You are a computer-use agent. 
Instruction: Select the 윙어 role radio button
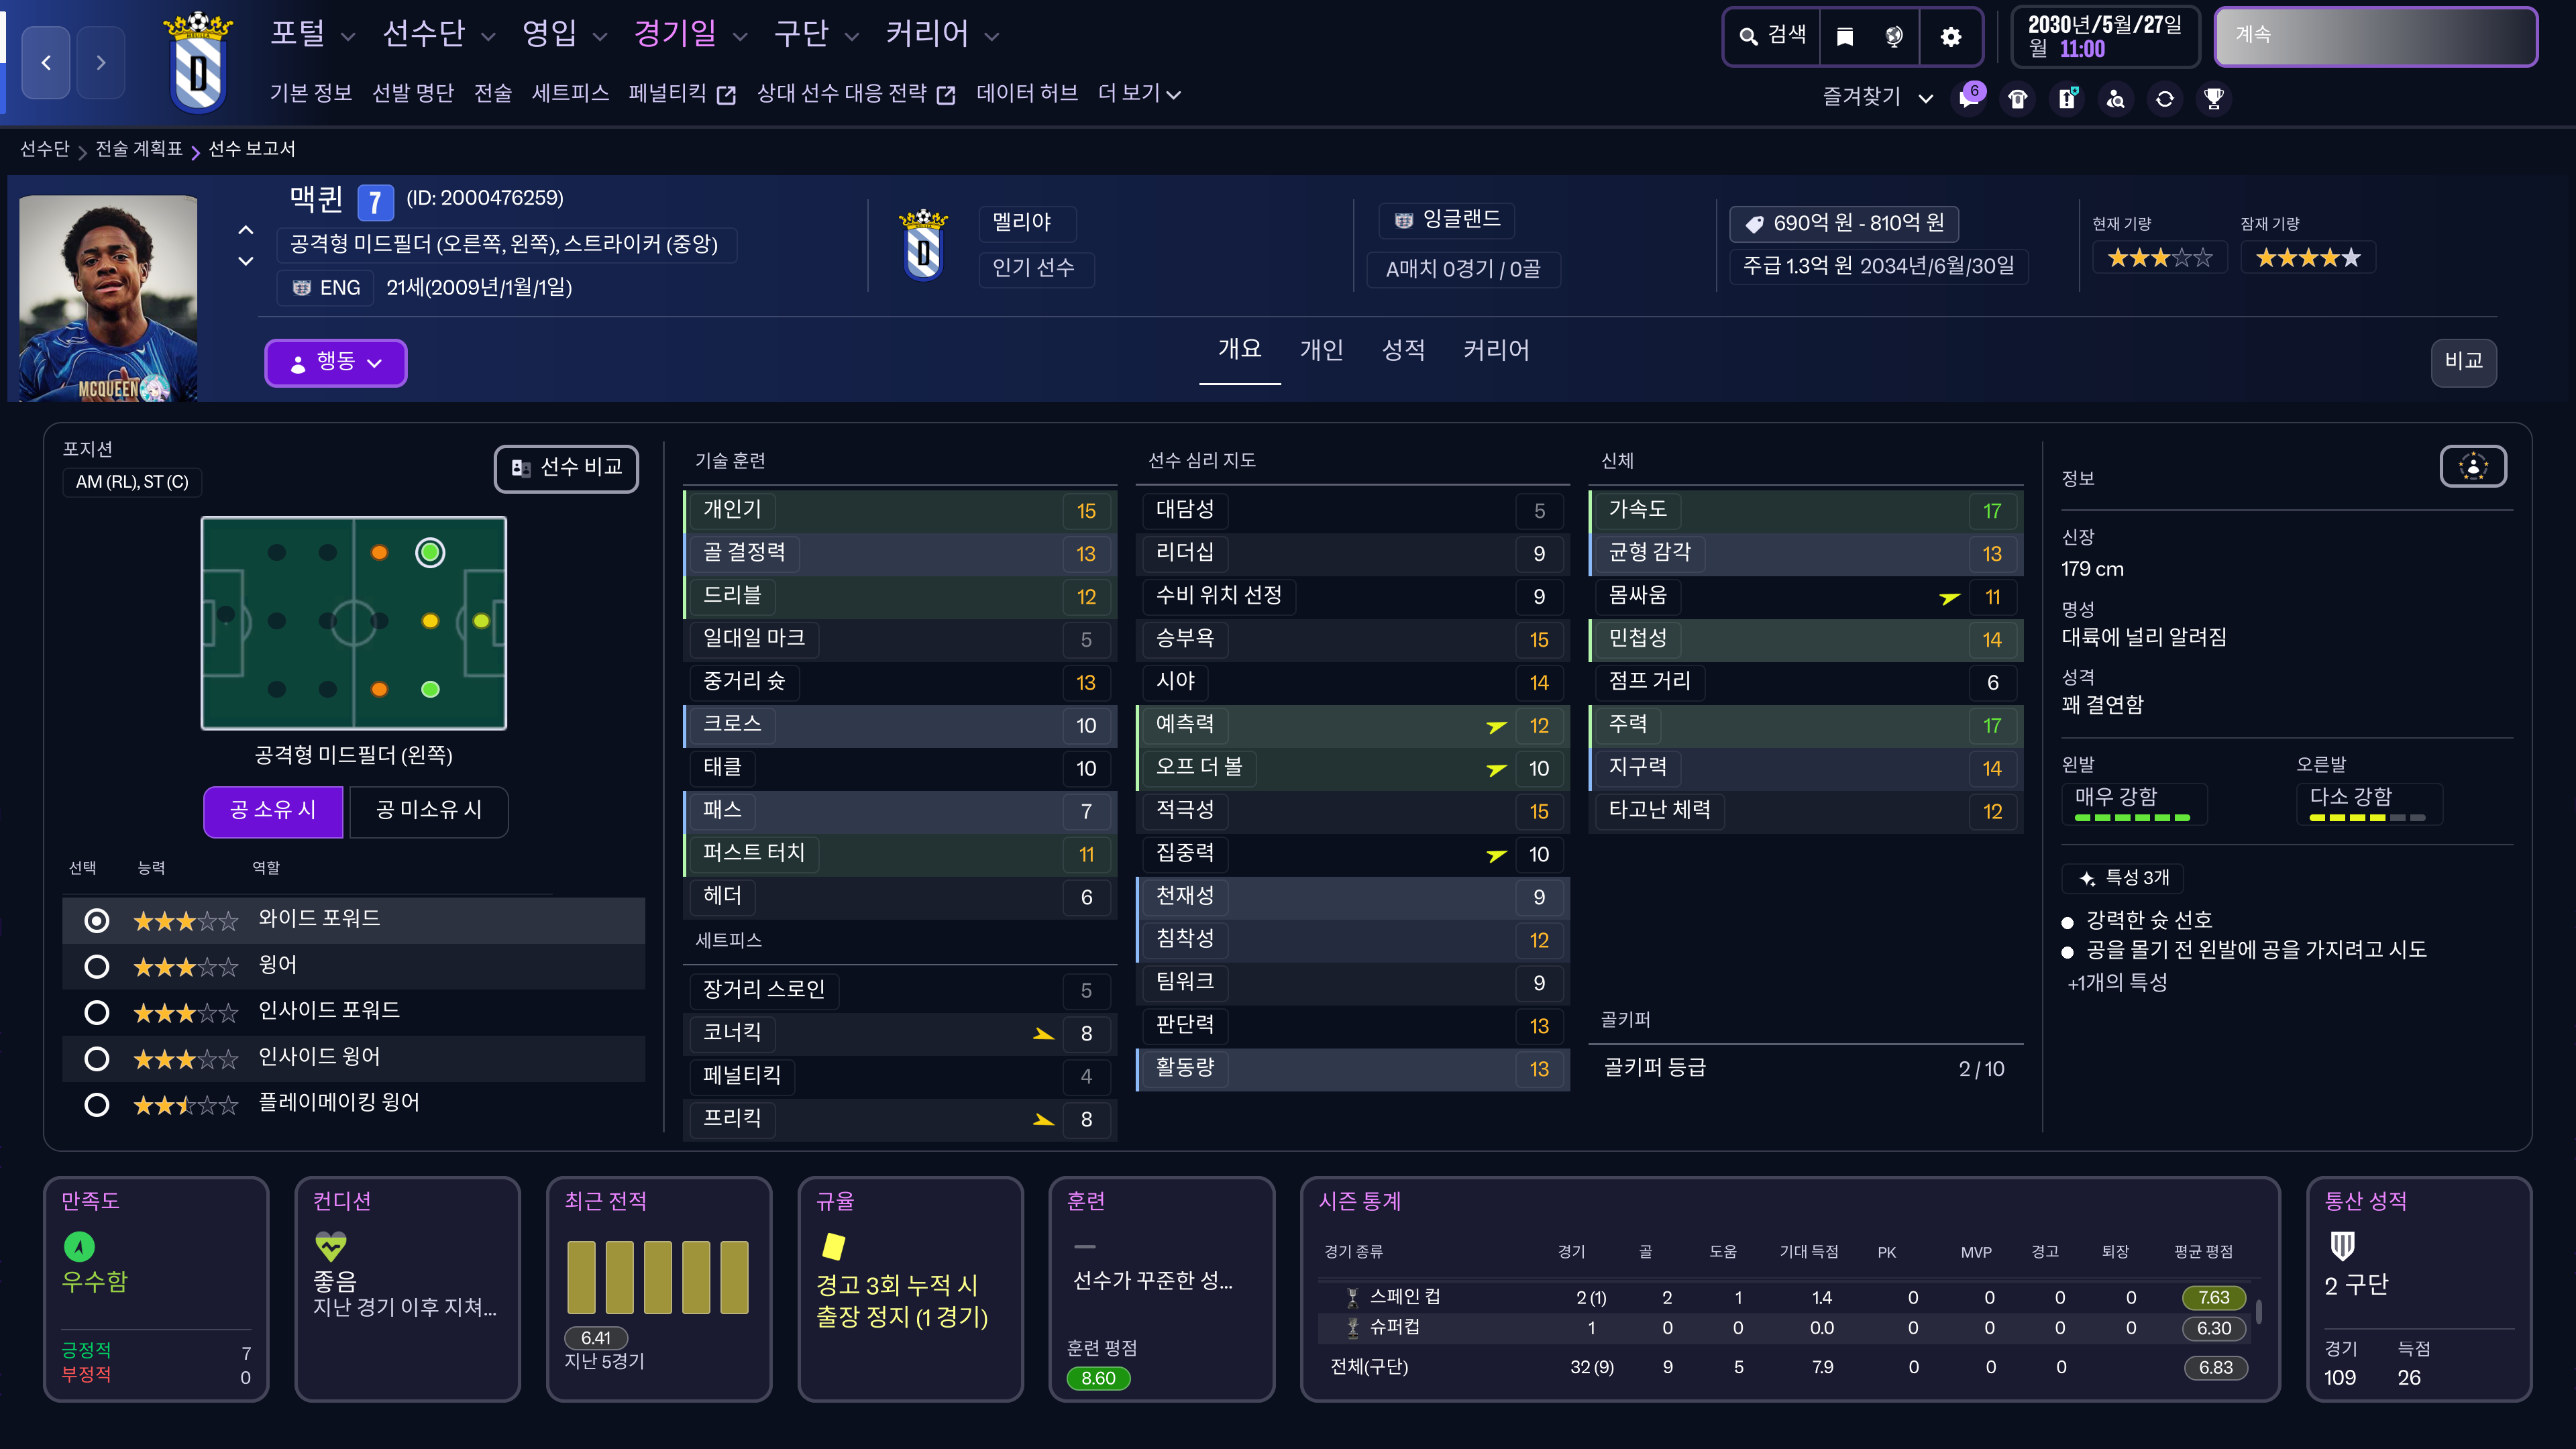pyautogui.click(x=97, y=967)
